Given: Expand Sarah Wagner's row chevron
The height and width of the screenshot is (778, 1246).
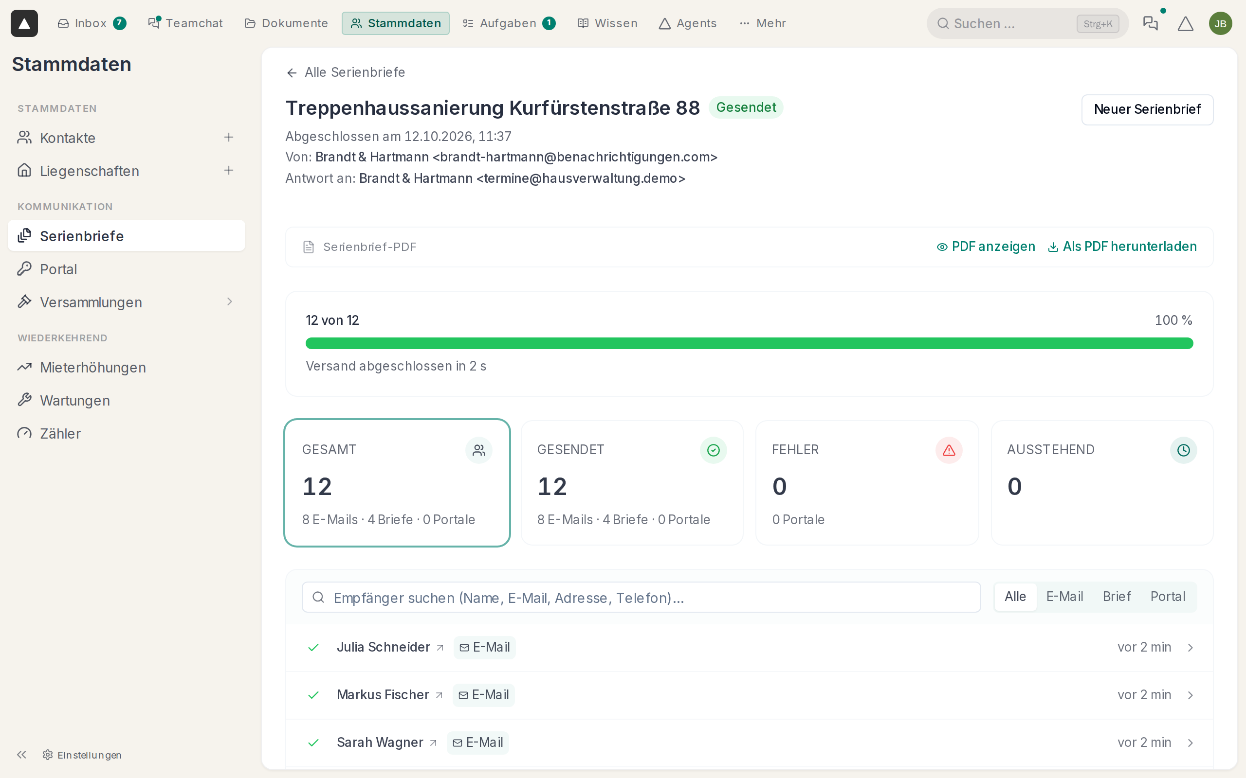Looking at the screenshot, I should [1191, 743].
